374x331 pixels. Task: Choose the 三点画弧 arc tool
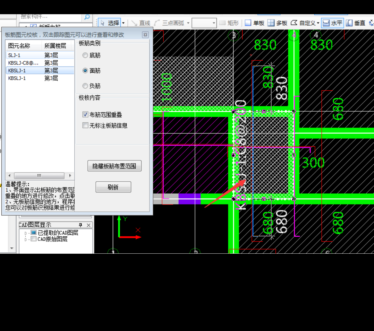tap(169, 23)
